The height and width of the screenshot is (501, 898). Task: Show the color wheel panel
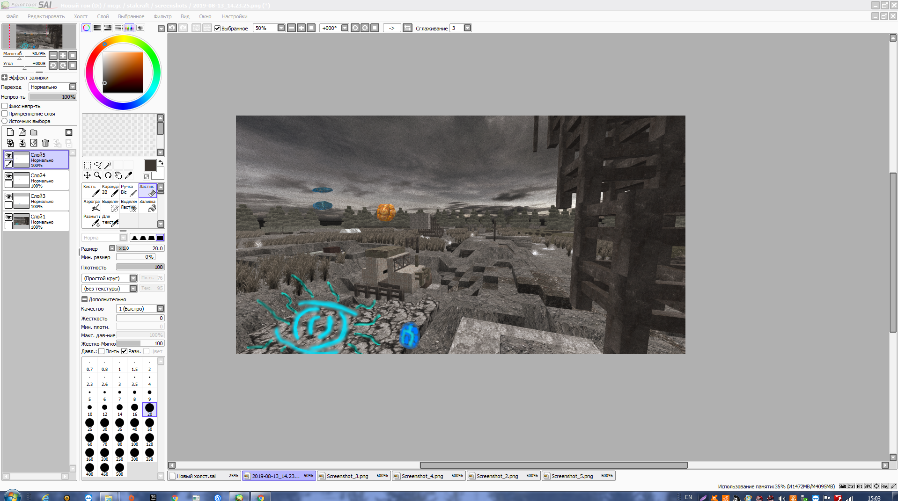87,28
